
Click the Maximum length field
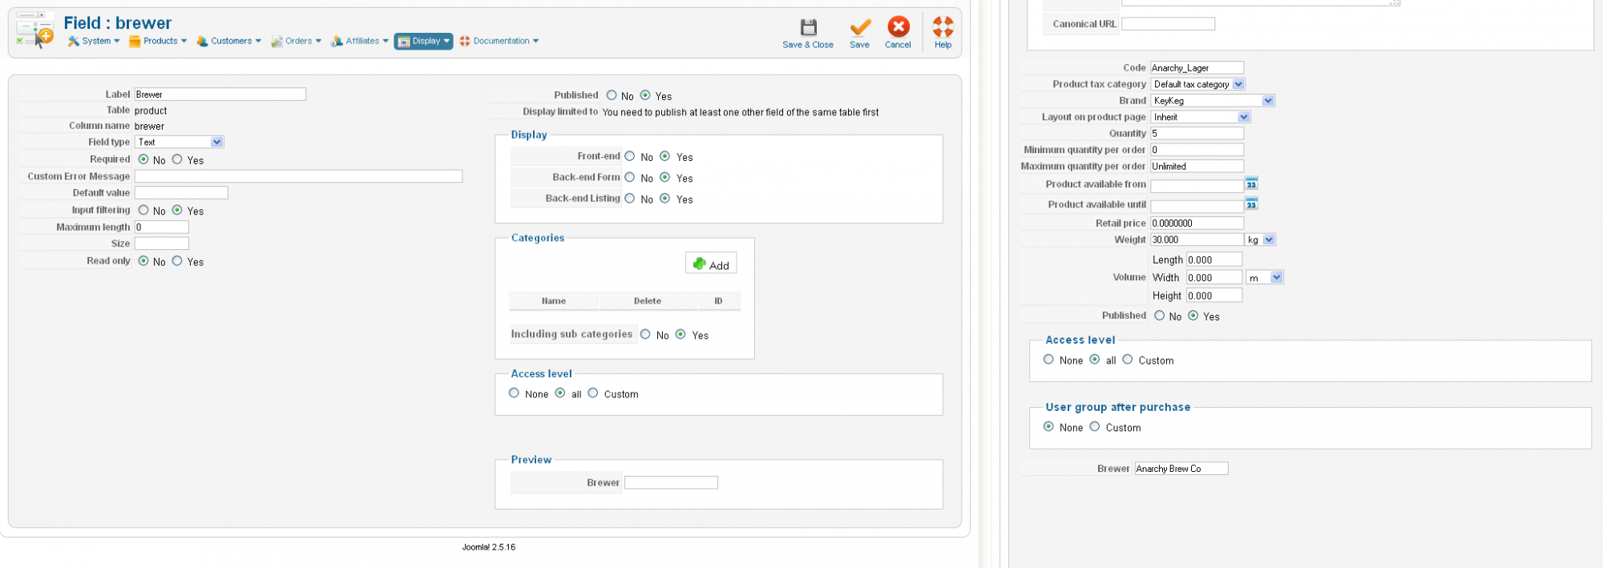[162, 228]
